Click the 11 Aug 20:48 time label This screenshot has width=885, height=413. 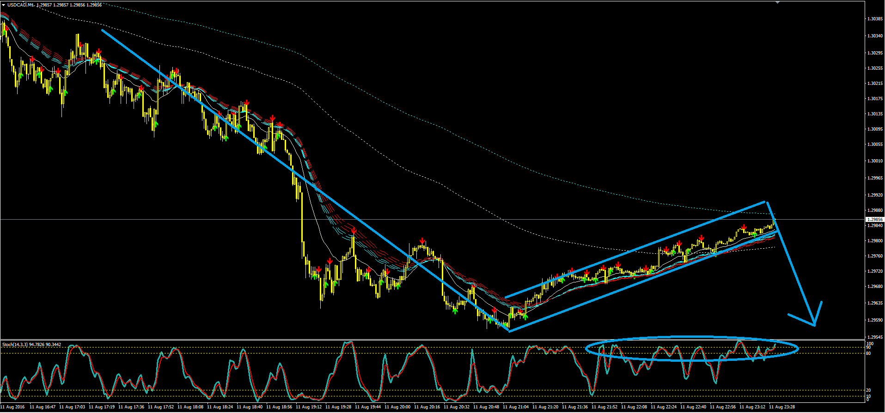point(486,407)
